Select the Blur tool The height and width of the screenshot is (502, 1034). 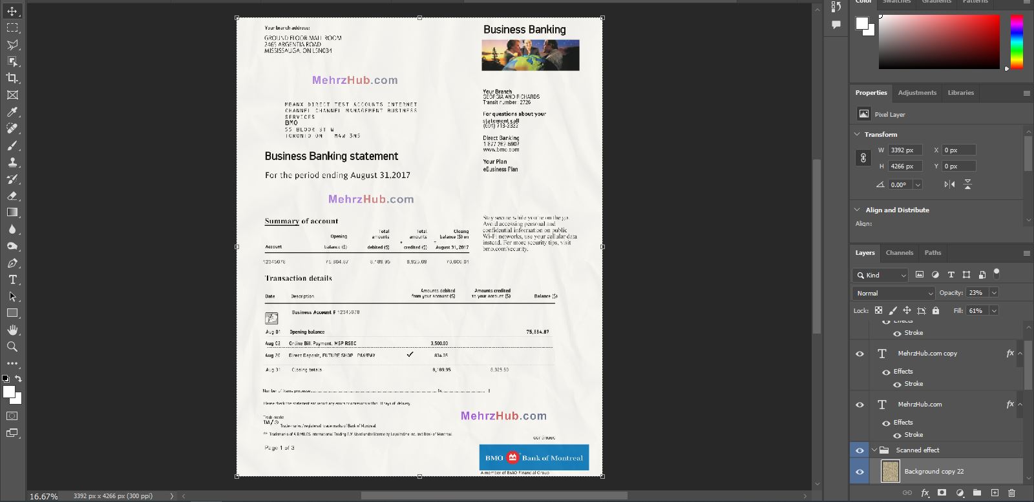pyautogui.click(x=12, y=229)
